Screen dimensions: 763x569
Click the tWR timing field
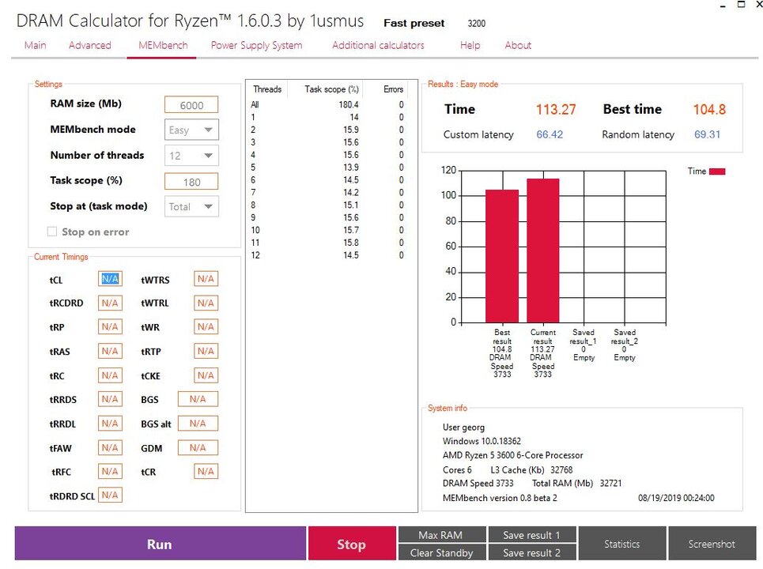pyautogui.click(x=206, y=327)
